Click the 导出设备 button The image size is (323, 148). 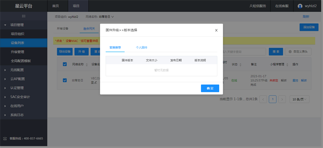[x=65, y=52]
